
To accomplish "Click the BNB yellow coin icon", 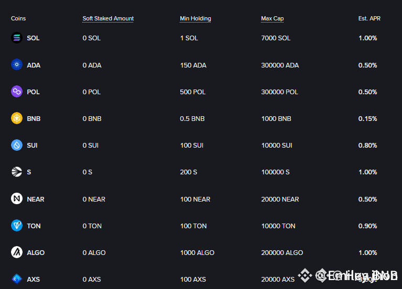I will [17, 118].
